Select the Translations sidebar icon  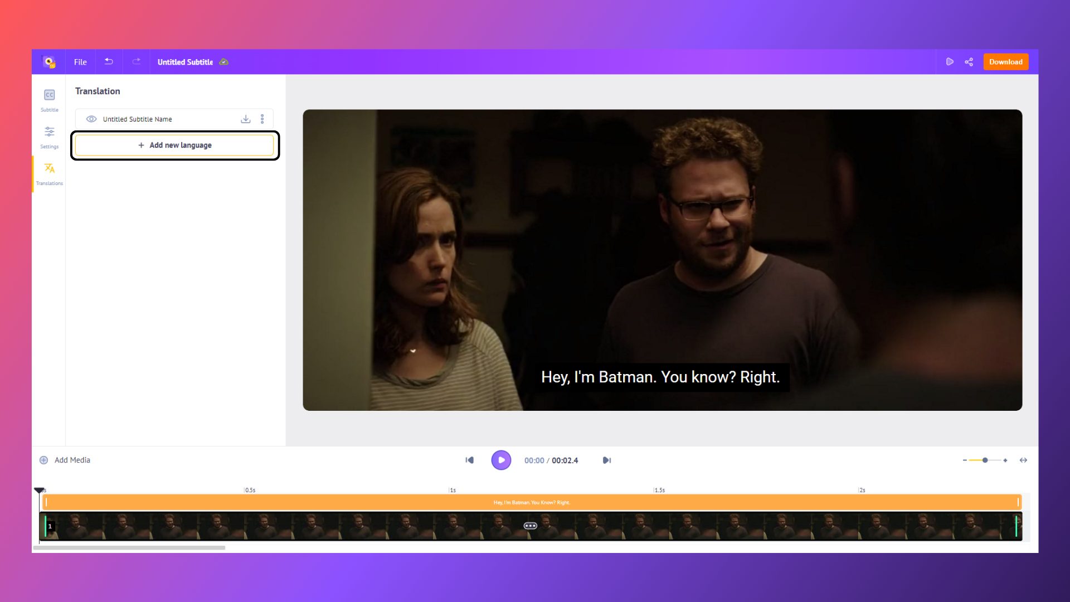[49, 169]
